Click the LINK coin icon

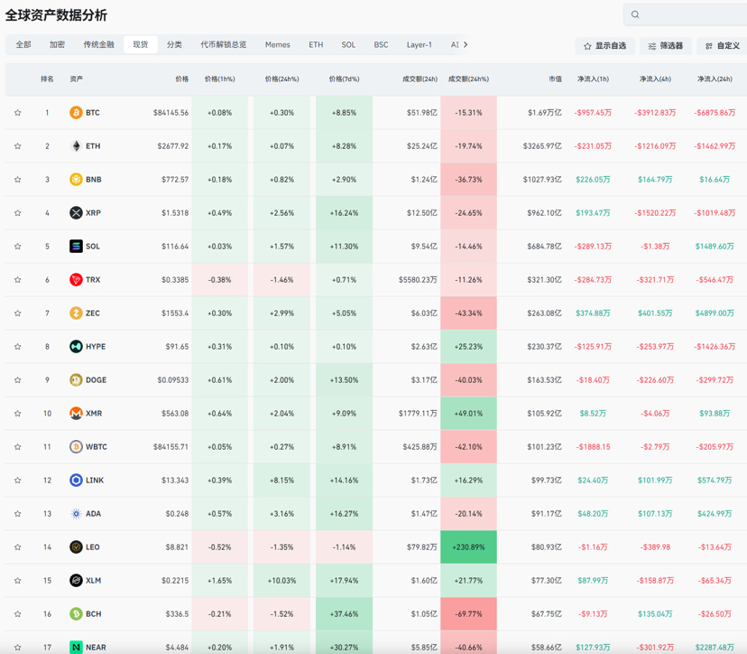point(76,480)
